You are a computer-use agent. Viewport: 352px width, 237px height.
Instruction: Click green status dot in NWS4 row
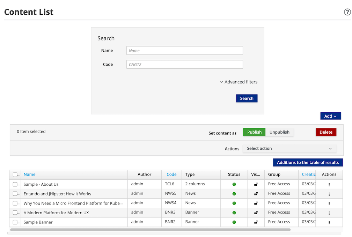pyautogui.click(x=234, y=203)
